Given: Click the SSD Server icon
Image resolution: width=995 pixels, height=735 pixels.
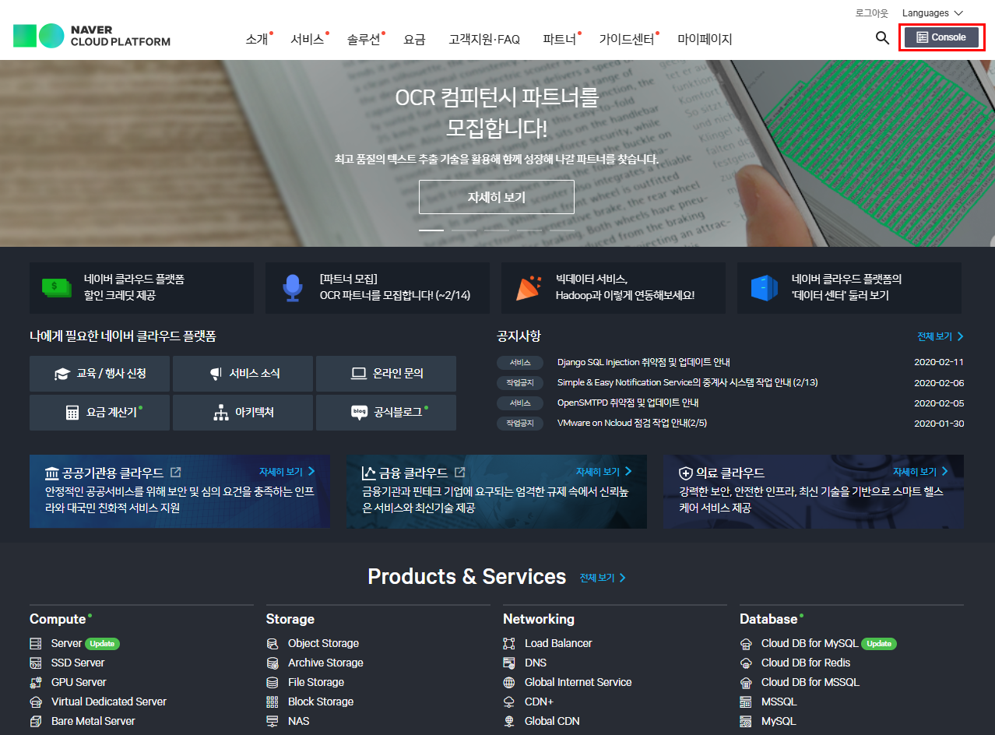Looking at the screenshot, I should coord(35,663).
